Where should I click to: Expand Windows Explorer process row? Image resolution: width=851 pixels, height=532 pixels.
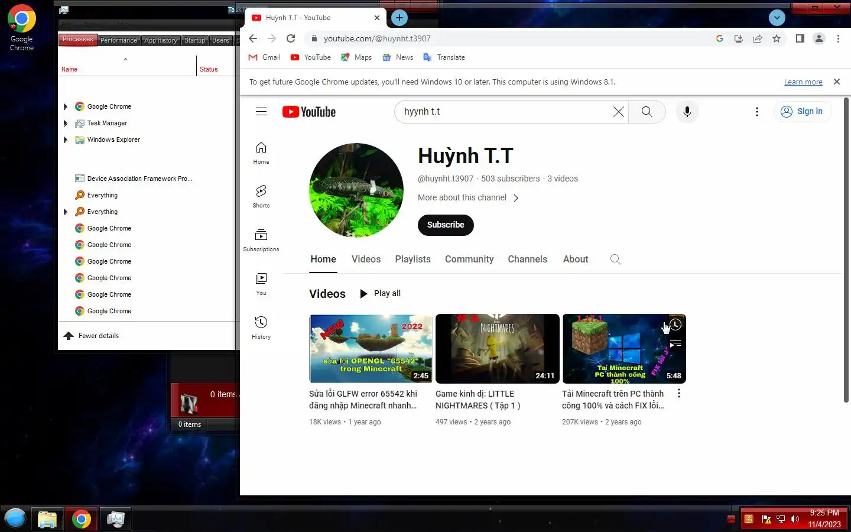pos(66,140)
